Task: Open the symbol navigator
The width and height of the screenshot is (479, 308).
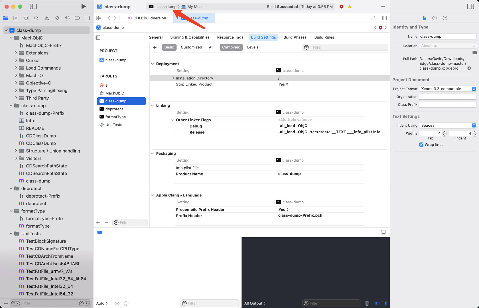Action: click(x=26, y=18)
